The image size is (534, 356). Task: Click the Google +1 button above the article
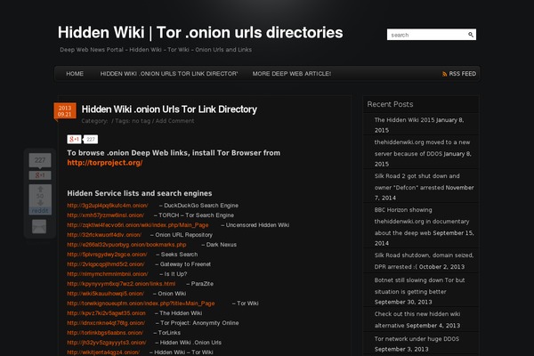tap(74, 139)
